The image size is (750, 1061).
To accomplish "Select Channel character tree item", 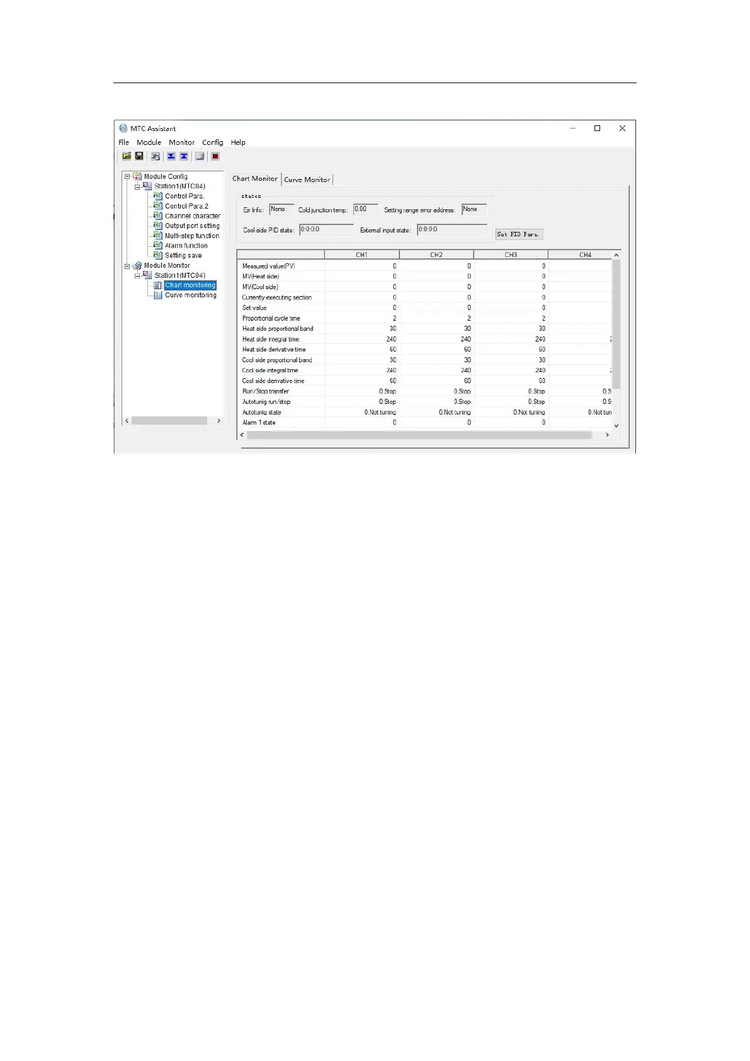I will [x=193, y=215].
